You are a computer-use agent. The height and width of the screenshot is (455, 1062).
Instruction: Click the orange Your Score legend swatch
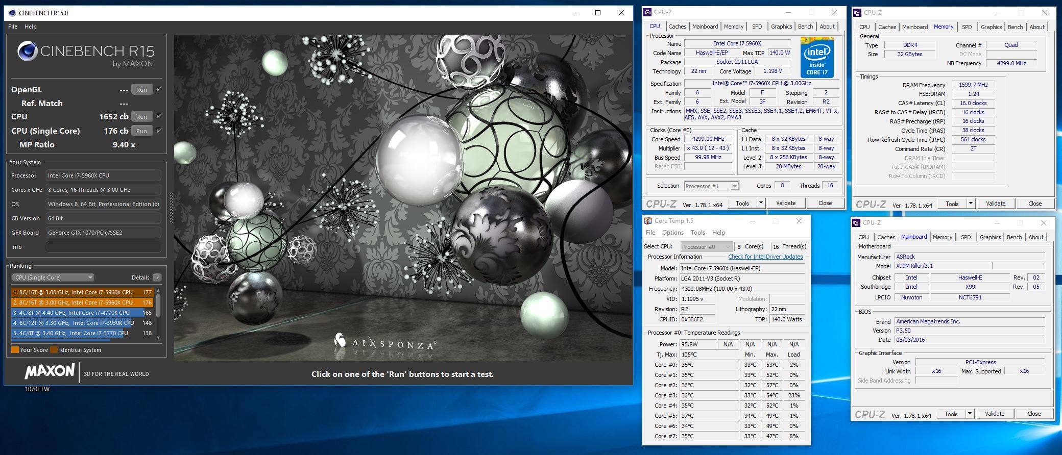click(x=15, y=350)
